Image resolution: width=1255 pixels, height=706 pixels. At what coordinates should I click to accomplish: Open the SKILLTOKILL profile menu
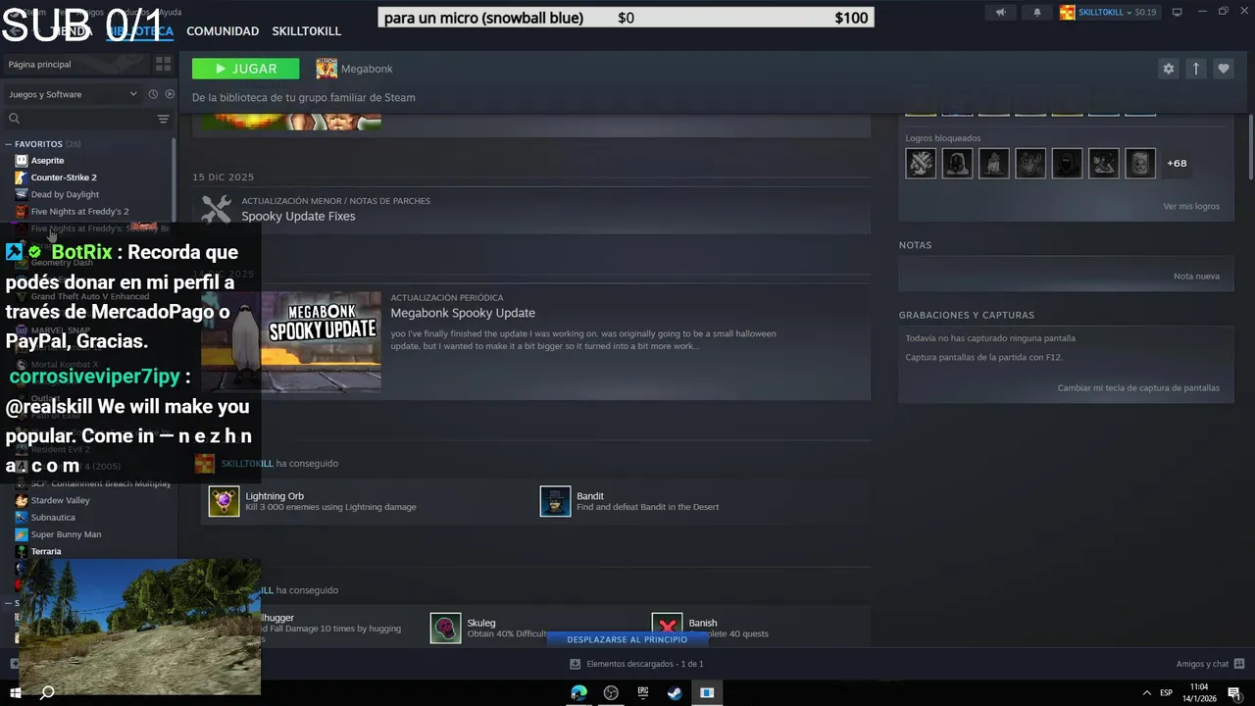tap(307, 31)
